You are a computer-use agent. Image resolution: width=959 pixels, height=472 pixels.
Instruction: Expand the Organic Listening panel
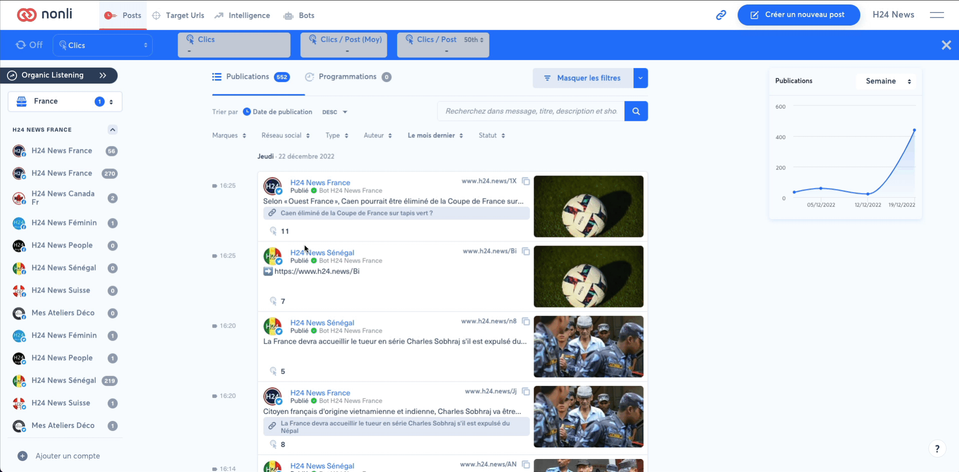coord(59,75)
